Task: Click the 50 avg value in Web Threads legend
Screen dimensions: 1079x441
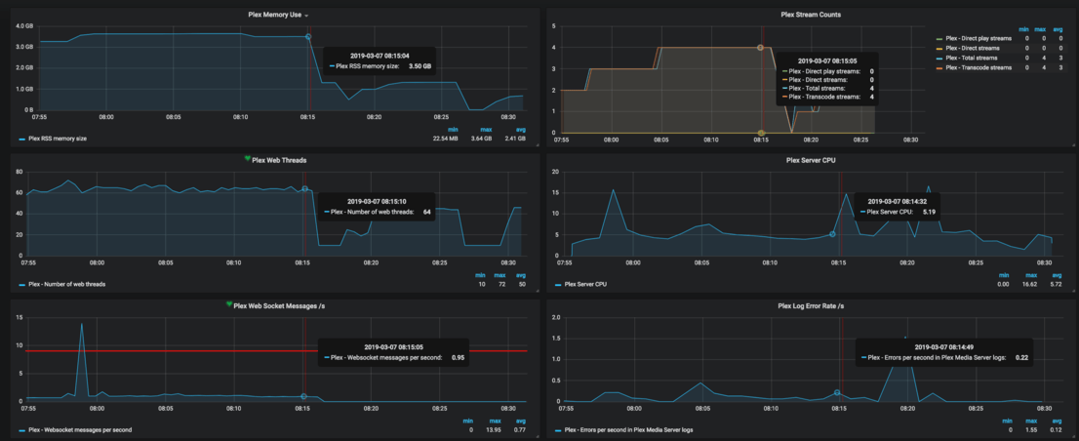Action: click(x=521, y=284)
